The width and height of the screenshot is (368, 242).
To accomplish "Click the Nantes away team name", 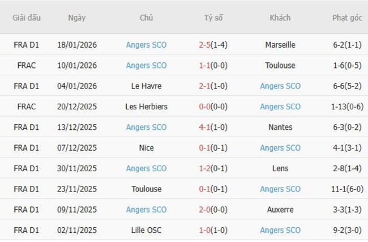I will 280,127.
